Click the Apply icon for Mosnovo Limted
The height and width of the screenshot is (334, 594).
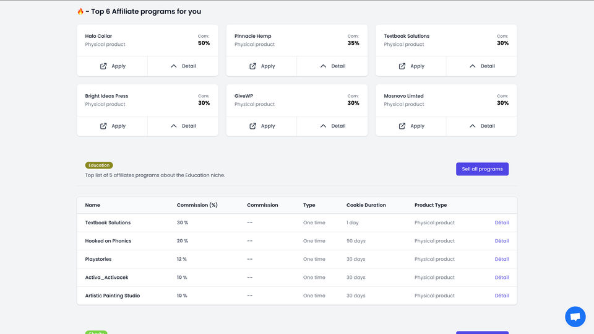[x=402, y=126]
